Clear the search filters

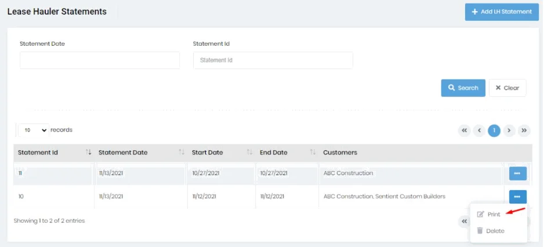(x=507, y=88)
